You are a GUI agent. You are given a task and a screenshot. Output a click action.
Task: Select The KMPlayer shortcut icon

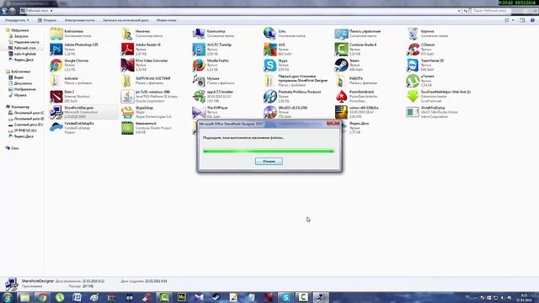(x=199, y=112)
